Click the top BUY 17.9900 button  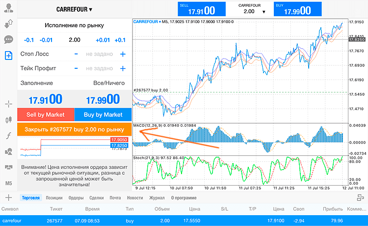[298, 9]
